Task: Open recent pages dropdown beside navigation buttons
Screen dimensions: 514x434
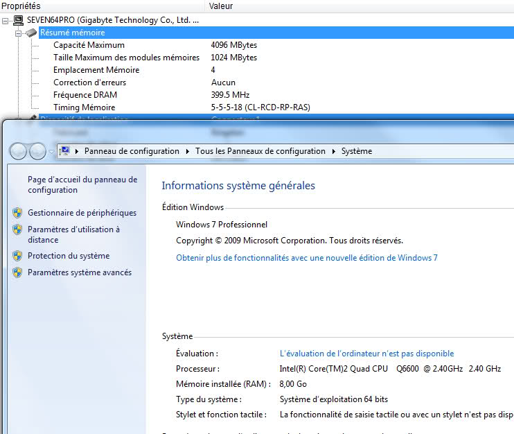Action: pyautogui.click(x=51, y=152)
